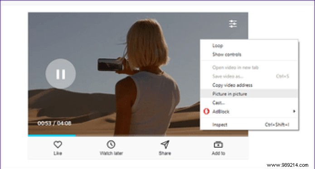The height and width of the screenshot is (169, 315).
Task: Click the Add to folder icon
Action: click(218, 144)
